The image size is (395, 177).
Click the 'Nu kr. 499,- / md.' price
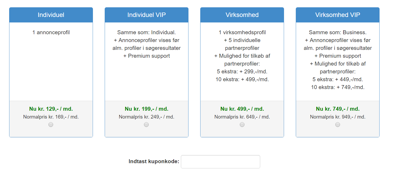click(x=242, y=109)
